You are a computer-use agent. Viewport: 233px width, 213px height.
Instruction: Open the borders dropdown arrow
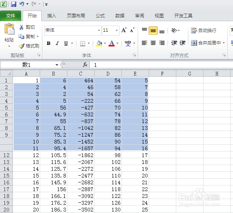(89, 43)
